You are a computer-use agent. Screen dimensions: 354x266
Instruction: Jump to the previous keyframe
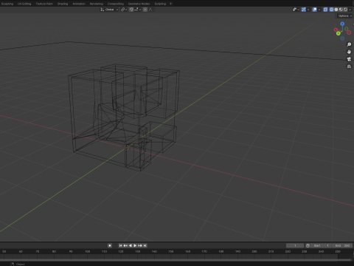click(125, 245)
